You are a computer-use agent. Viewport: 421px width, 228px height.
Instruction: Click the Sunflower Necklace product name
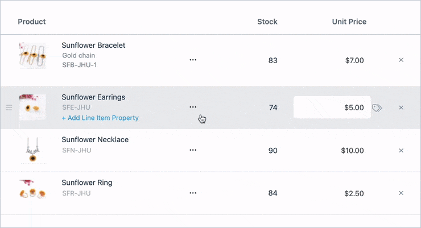click(x=95, y=140)
